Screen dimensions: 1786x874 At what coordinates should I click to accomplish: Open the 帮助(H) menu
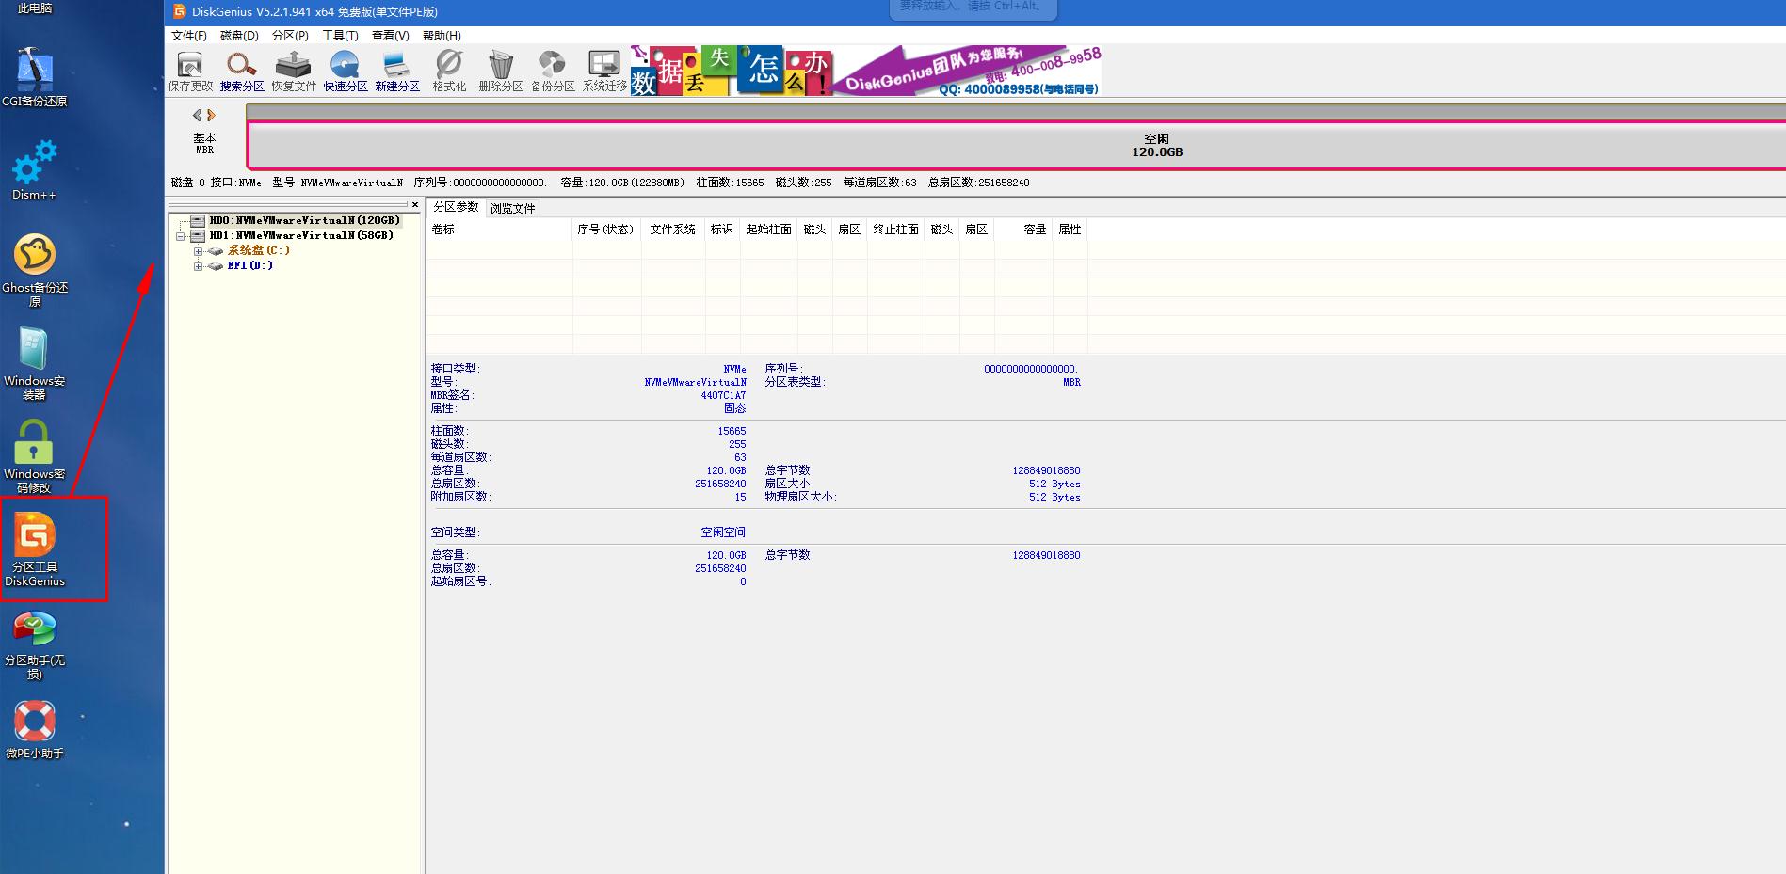point(442,36)
